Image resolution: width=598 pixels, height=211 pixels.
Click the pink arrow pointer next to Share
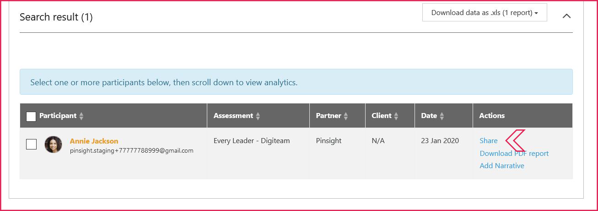coord(515,140)
